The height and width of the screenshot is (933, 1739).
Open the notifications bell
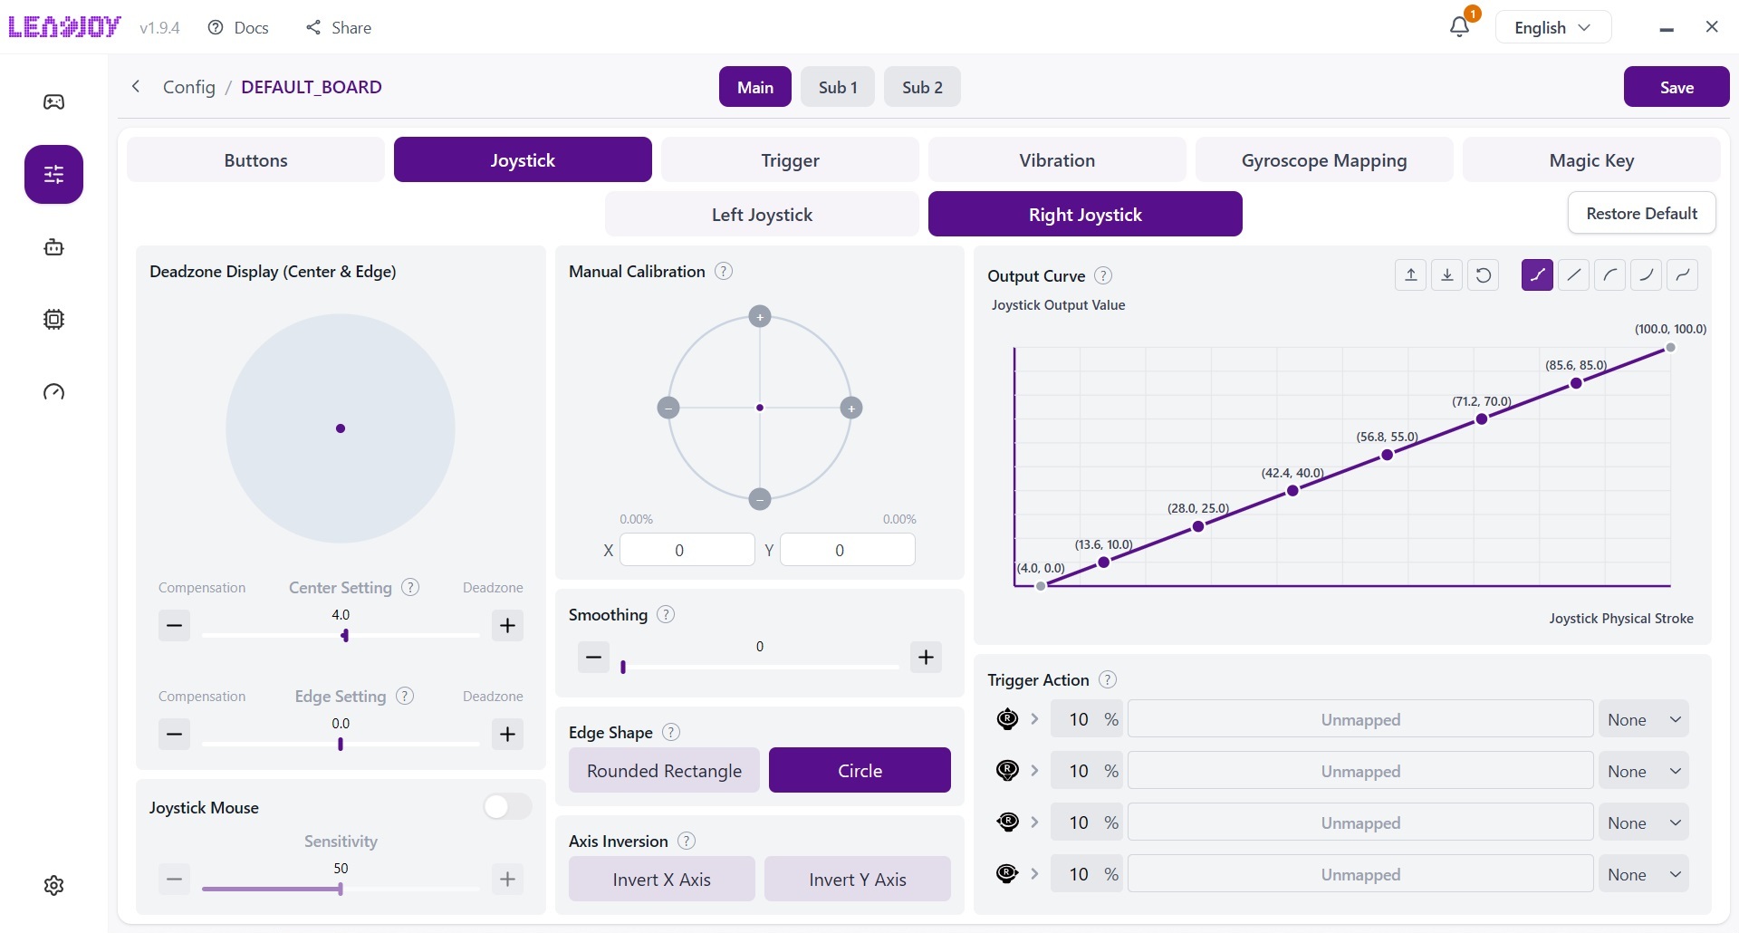tap(1459, 27)
